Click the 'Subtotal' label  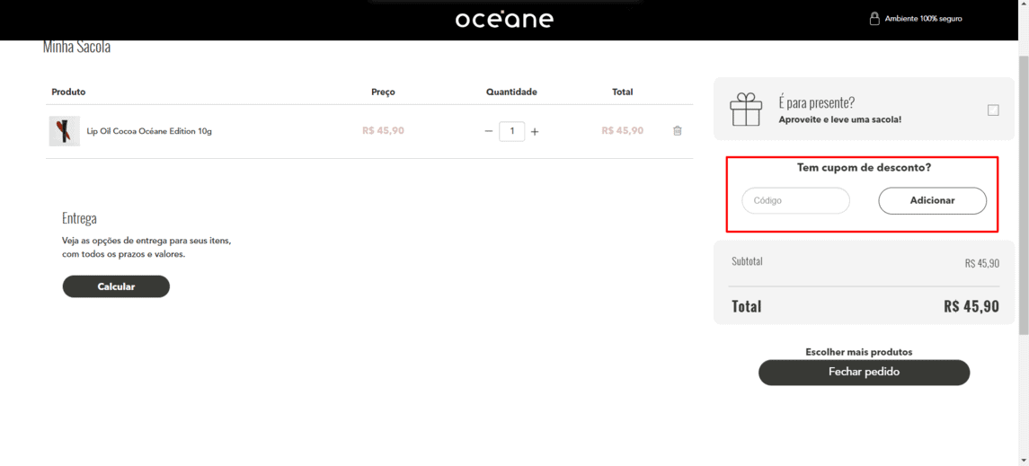pyautogui.click(x=747, y=261)
